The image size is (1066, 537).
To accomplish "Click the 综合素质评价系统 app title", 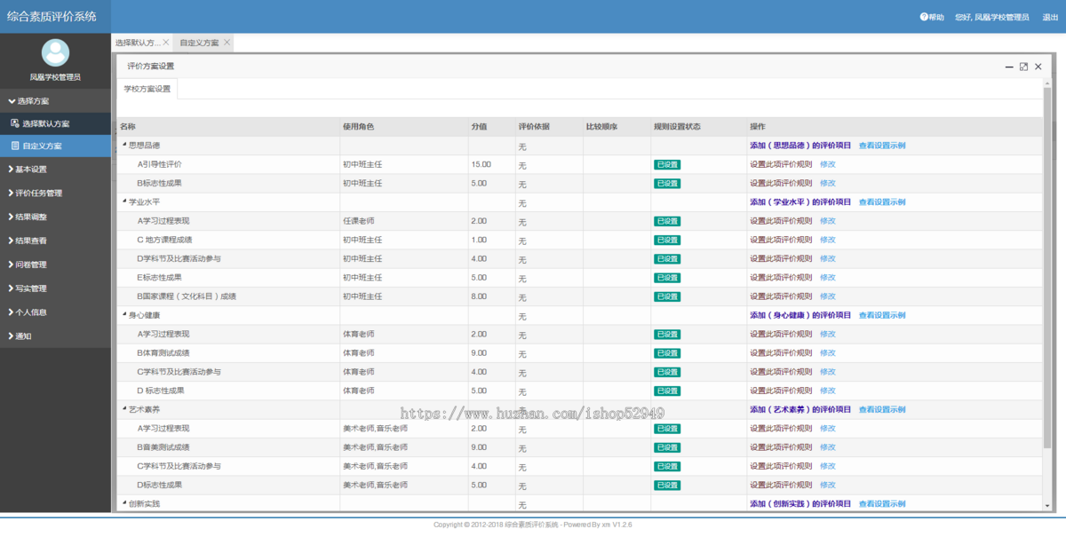I will tap(52, 16).
